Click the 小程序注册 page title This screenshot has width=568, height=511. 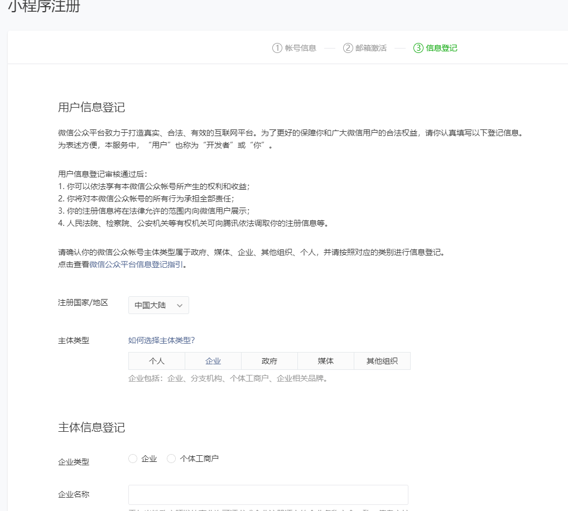[44, 6]
